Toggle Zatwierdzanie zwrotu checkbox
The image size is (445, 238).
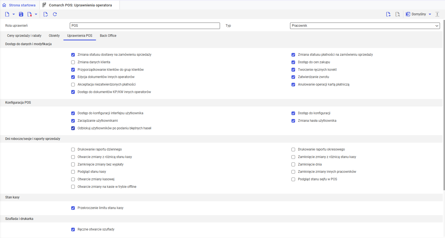[293, 77]
